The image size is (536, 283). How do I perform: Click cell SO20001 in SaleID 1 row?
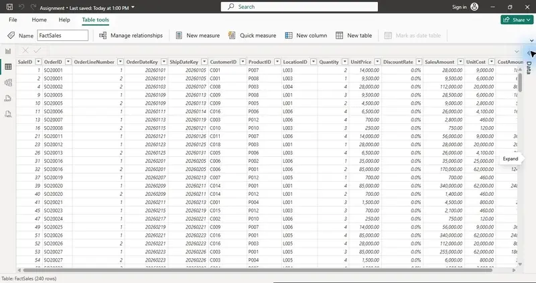pos(58,70)
